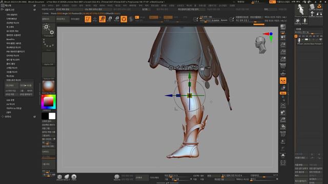Toggle the Gizmo 3D button
Viewport: 328px width, 184px height.
(124, 19)
